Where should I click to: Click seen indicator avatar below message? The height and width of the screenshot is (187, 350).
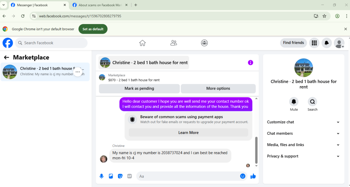point(248,166)
